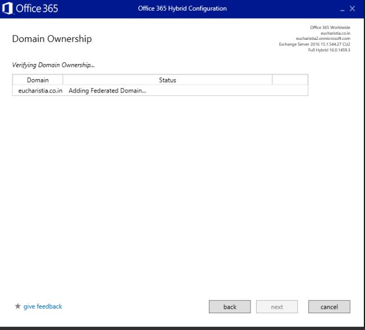Click the Domain Ownership heading
Viewport: 365px width, 330px height.
click(52, 39)
